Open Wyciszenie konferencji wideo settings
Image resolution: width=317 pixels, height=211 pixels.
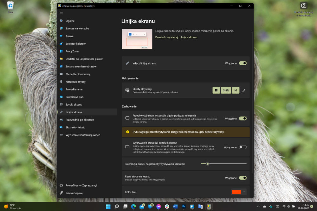(x=87, y=135)
